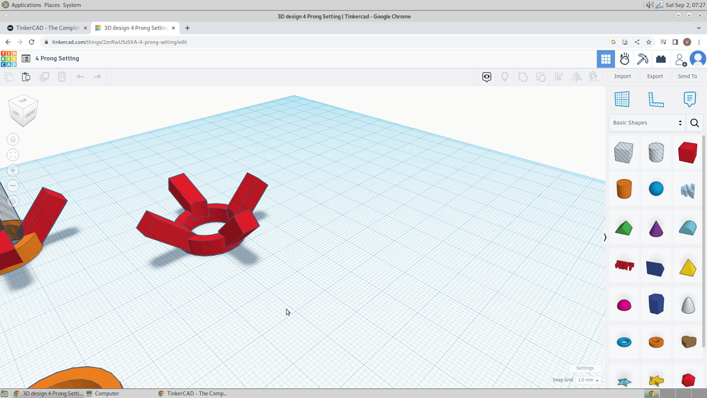Click the Redo arrow
707x398 pixels.
(97, 77)
